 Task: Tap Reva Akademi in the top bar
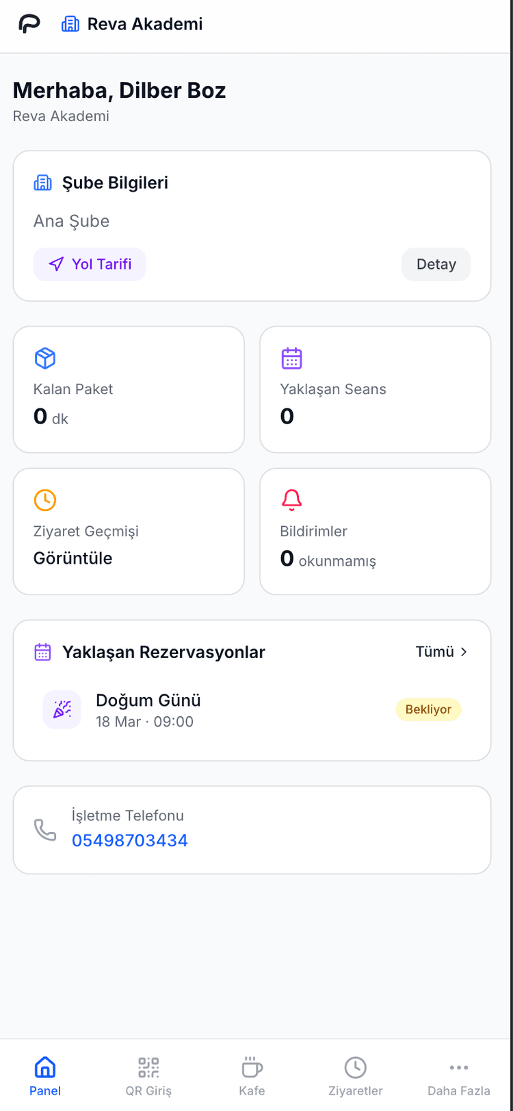coord(145,24)
